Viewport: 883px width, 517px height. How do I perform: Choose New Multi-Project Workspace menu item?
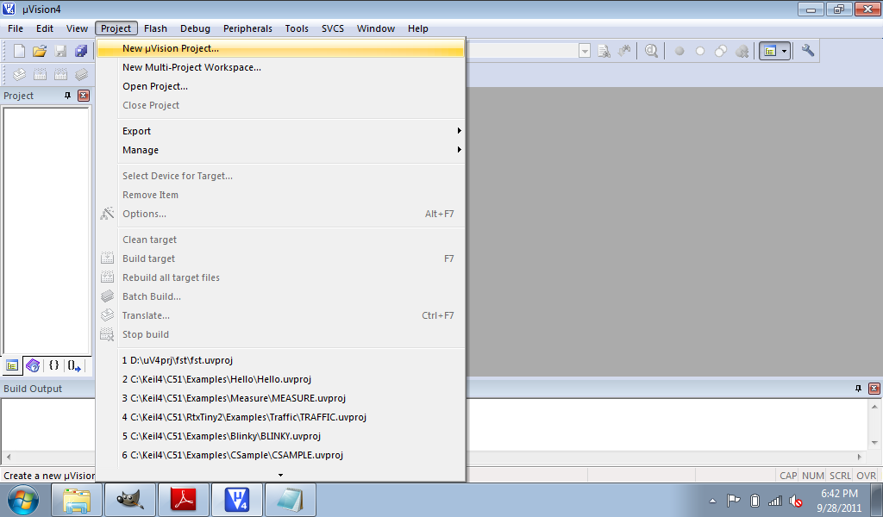click(x=280, y=67)
